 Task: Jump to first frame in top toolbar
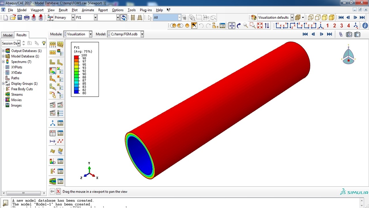[341, 18]
